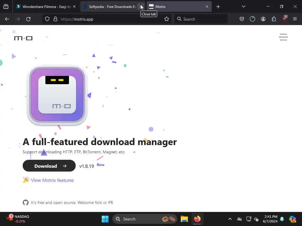Open the Firefox account menu
The image size is (302, 226).
tap(263, 19)
